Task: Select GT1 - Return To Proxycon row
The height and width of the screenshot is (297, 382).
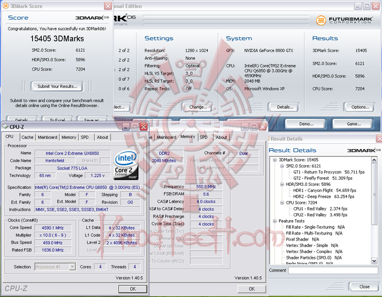Action: click(329, 172)
